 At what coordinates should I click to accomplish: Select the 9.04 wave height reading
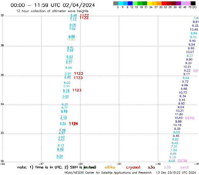click(x=181, y=107)
